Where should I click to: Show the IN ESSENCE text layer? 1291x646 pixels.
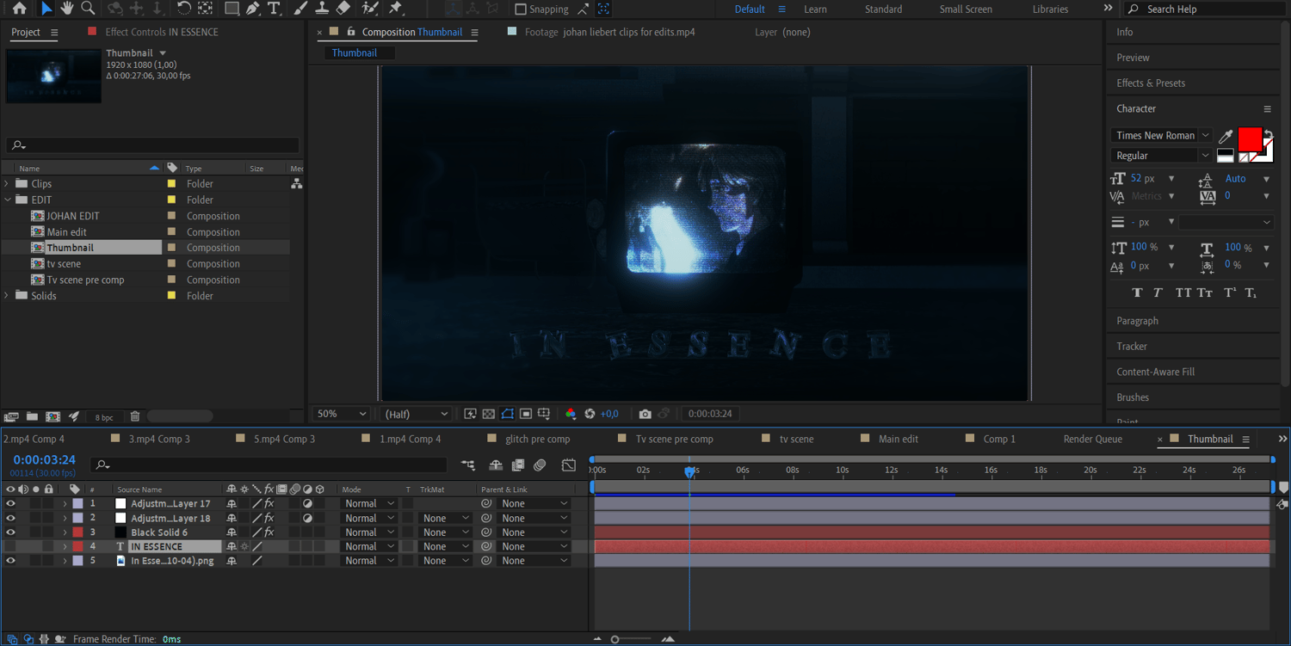coord(10,546)
